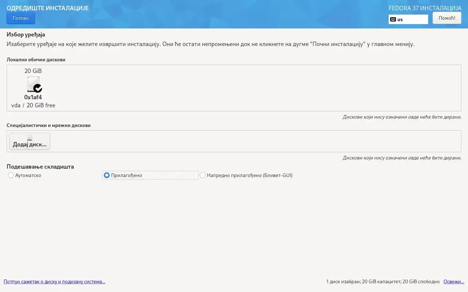Click the 0x1af4 disk name label

(33, 97)
